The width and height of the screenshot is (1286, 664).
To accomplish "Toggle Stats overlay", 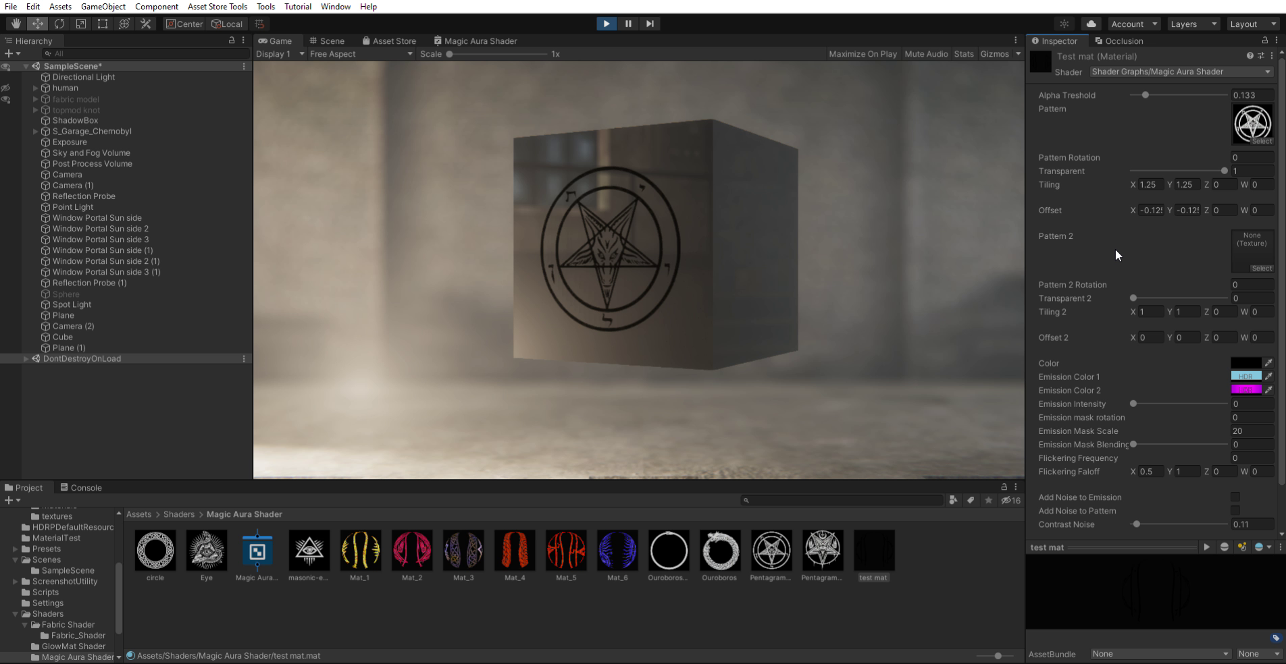I will [x=964, y=54].
